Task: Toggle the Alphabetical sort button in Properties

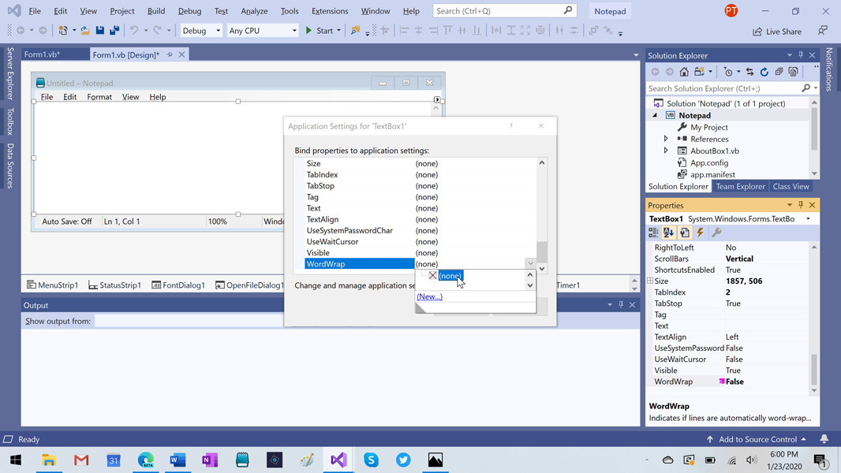Action: pyautogui.click(x=668, y=233)
